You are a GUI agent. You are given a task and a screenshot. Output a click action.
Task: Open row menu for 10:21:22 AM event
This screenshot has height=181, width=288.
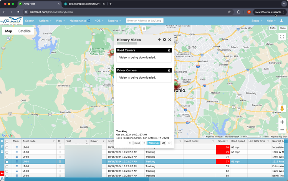(x=17, y=157)
